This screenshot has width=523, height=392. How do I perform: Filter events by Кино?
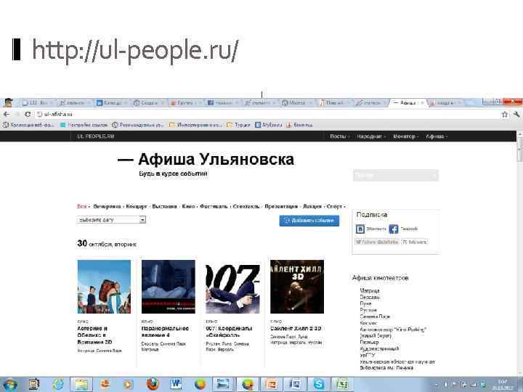[x=188, y=206]
